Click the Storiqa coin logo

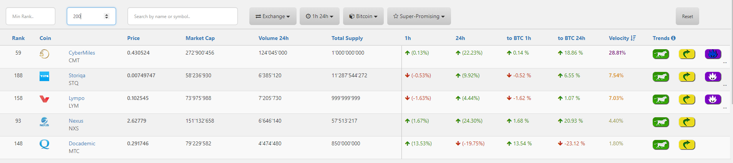44,76
